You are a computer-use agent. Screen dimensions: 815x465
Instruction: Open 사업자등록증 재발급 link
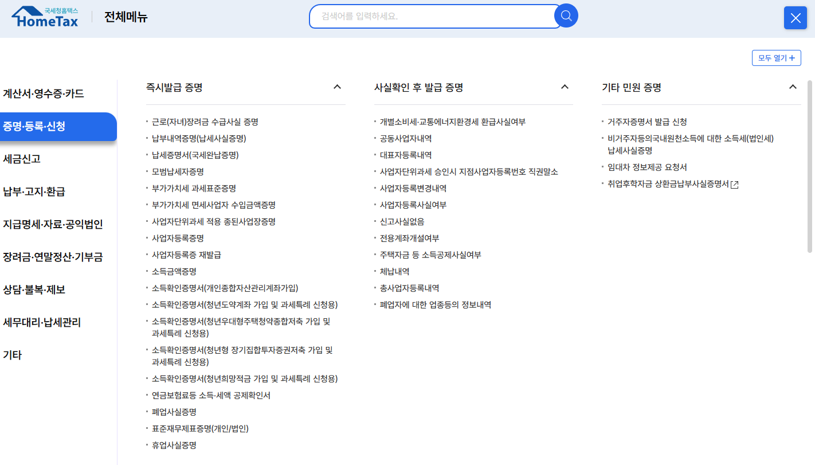(x=186, y=255)
